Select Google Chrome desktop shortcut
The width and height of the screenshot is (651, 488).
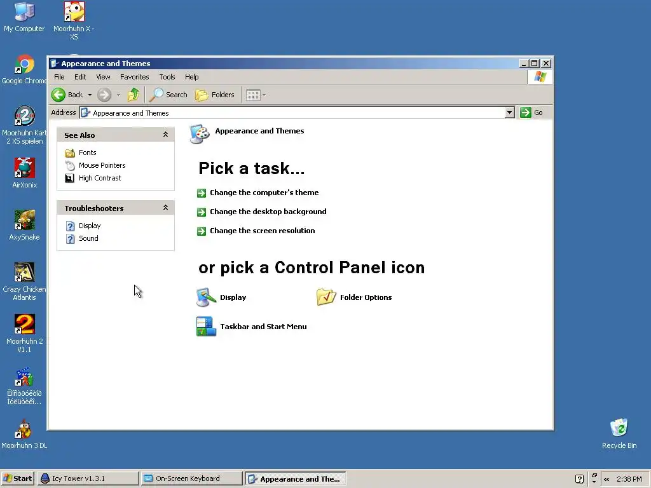click(x=24, y=69)
